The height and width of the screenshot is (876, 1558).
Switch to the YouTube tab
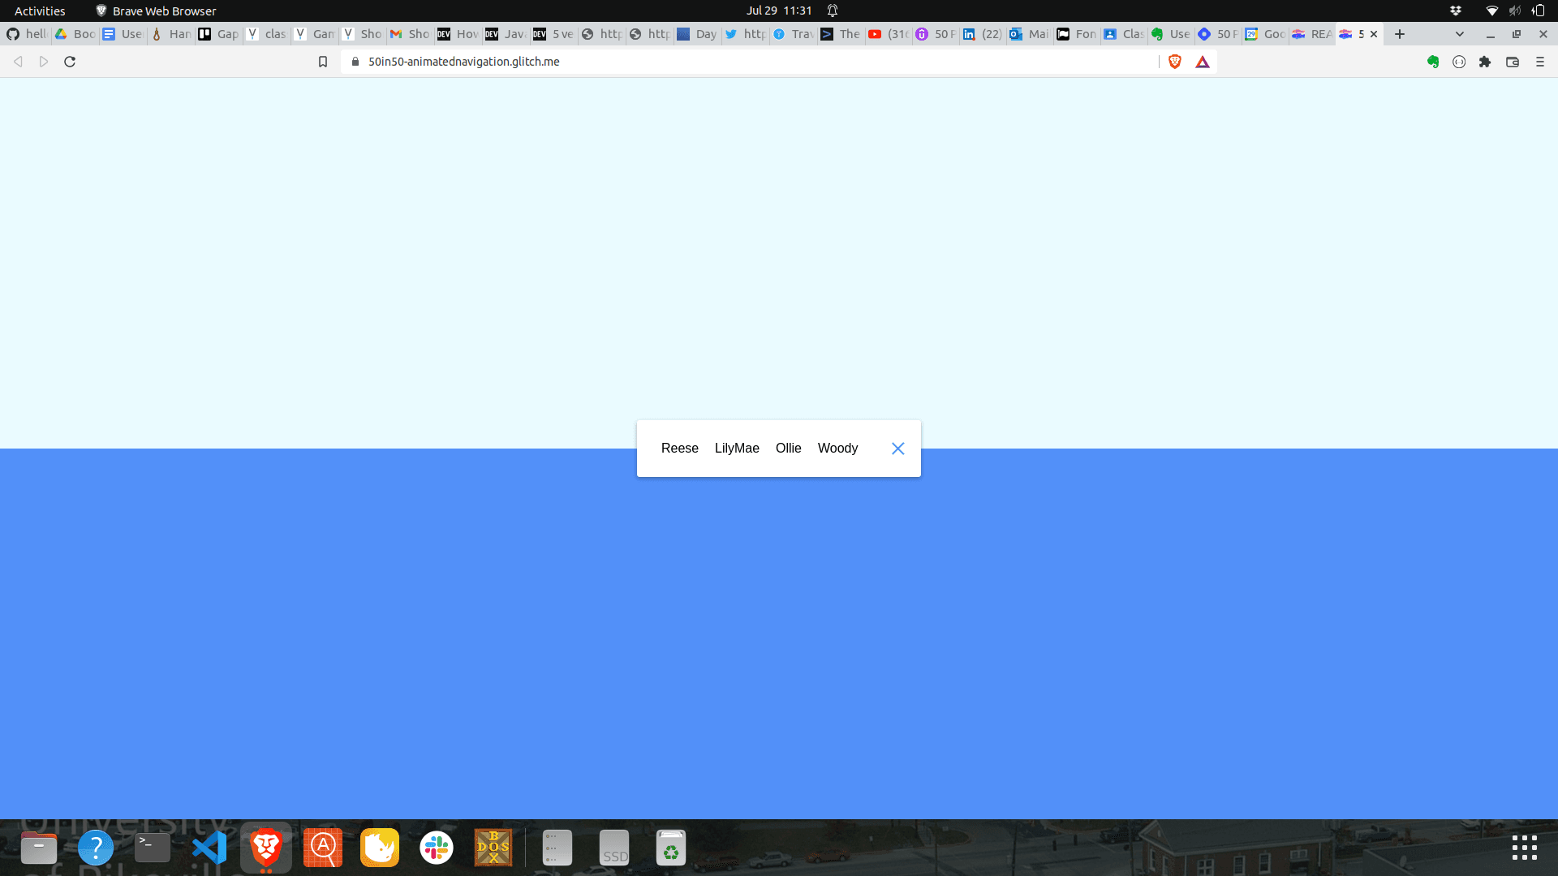888,34
